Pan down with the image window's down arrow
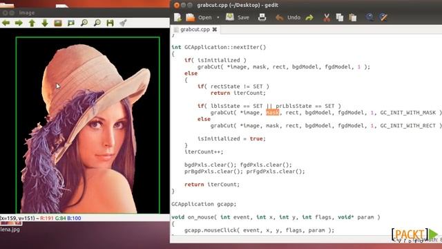The image size is (442, 249). click(x=45, y=23)
